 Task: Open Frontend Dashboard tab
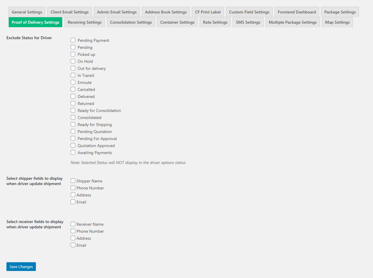pos(297,12)
